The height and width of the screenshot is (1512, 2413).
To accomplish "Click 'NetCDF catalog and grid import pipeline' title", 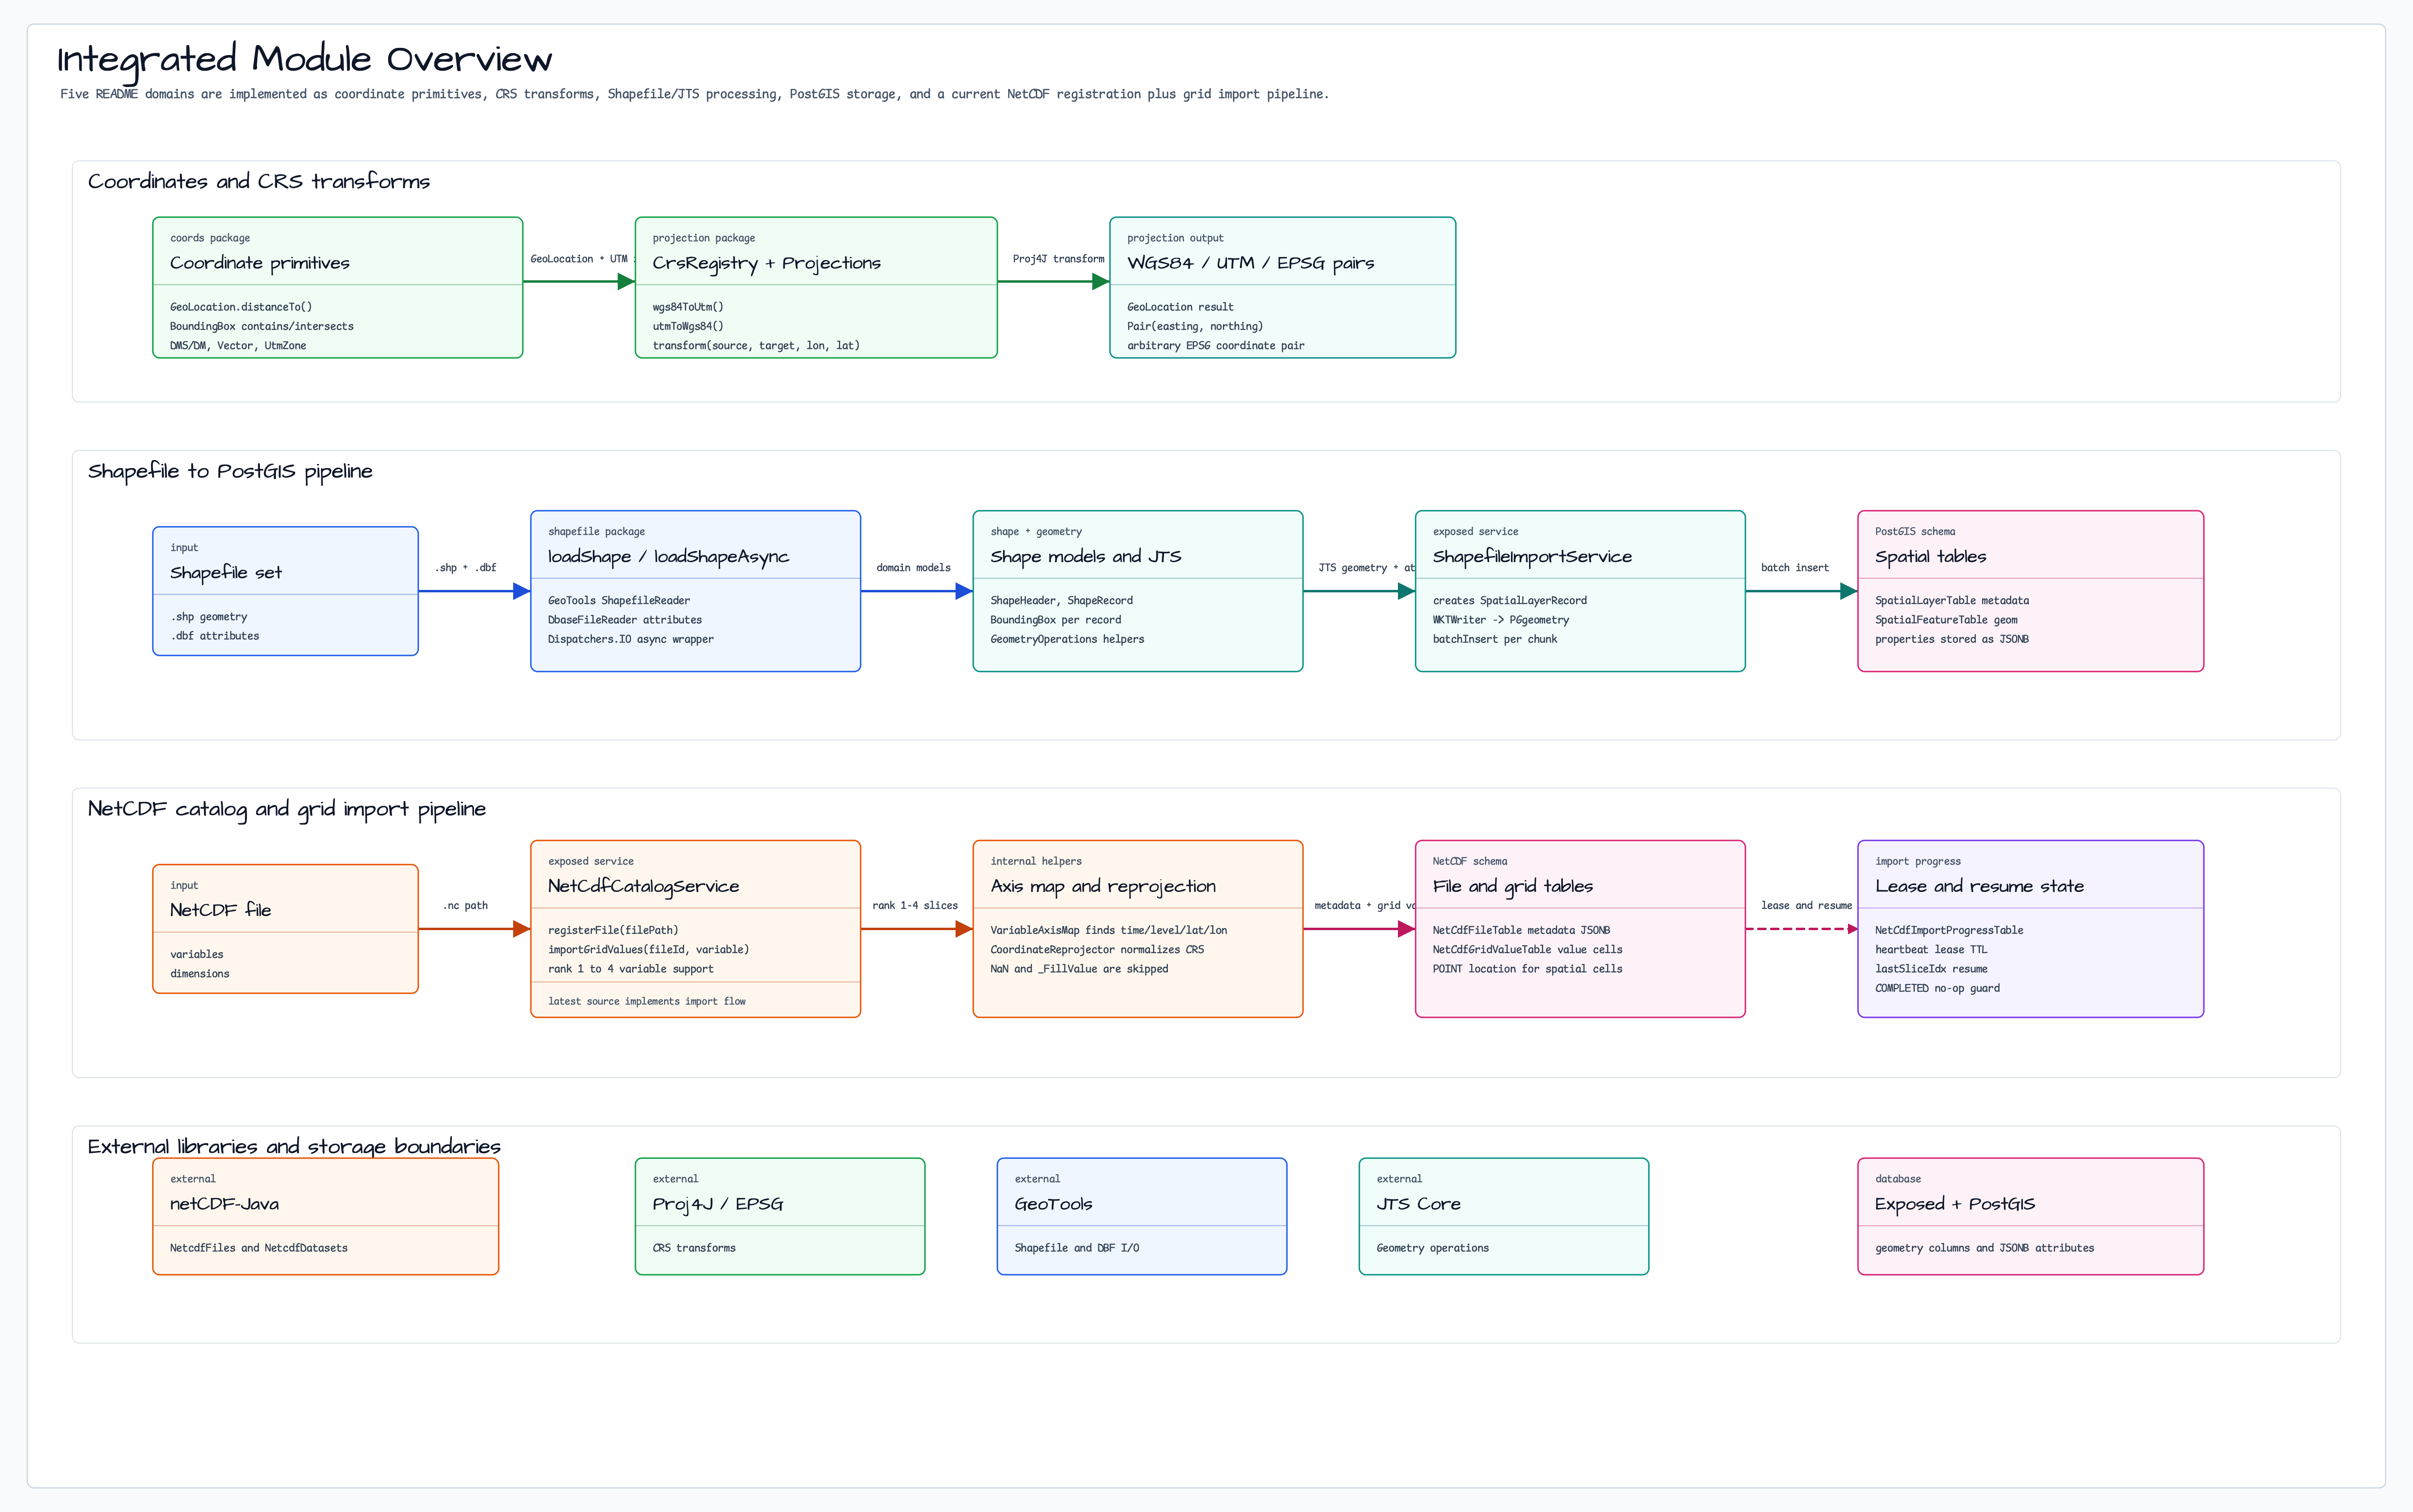I will click(x=287, y=809).
